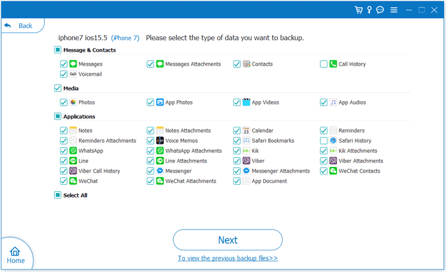The width and height of the screenshot is (446, 272).
Task: Click the Home house icon
Action: 15,251
